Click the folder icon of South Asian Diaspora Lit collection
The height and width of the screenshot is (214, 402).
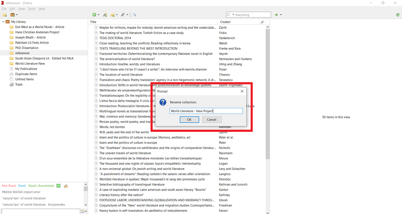[x=12, y=58]
